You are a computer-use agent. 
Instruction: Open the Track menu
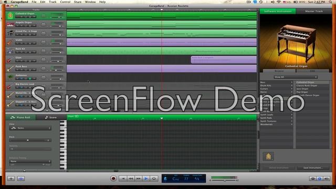[52, 2]
